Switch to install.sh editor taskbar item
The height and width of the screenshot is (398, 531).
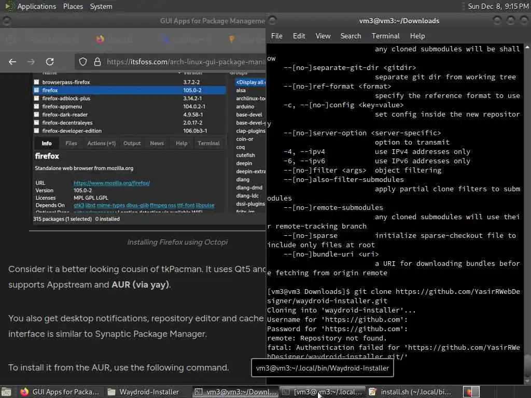click(410, 392)
